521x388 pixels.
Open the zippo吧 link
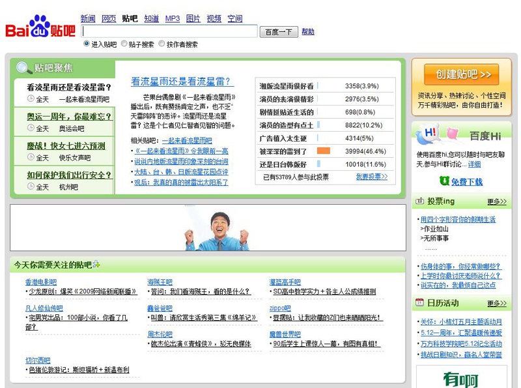280,308
